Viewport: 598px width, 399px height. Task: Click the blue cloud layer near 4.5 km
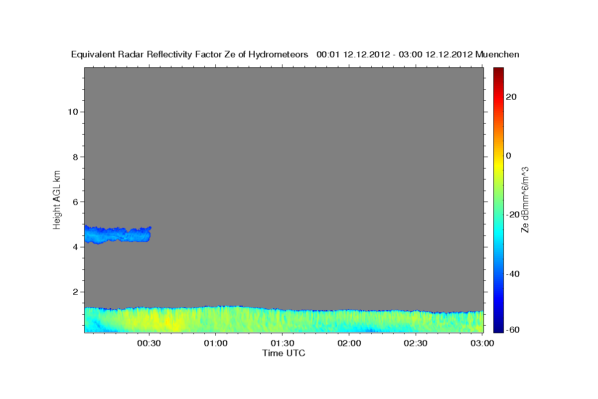(118, 234)
